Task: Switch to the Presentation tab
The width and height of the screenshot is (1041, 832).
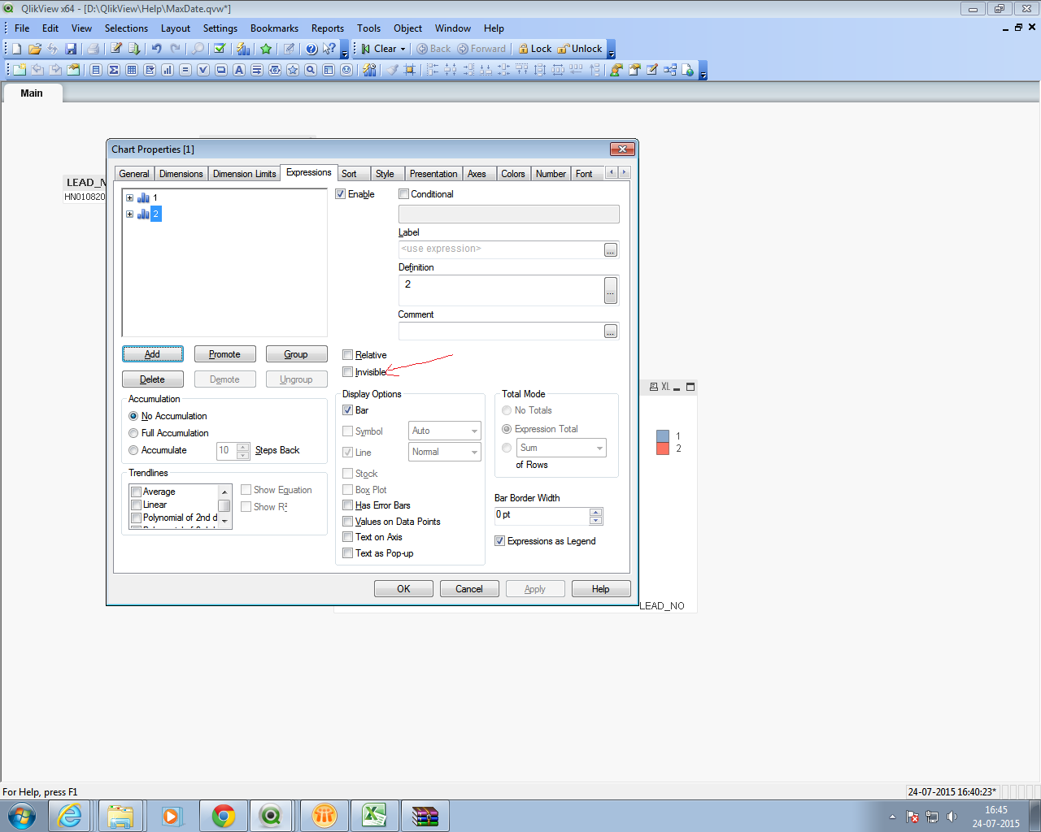Action: [433, 174]
